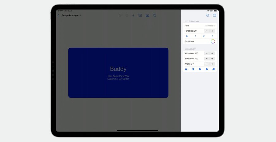The image size is (276, 142).
Task: Click the Y Position: 100 label
Action: pyautogui.click(x=191, y=59)
